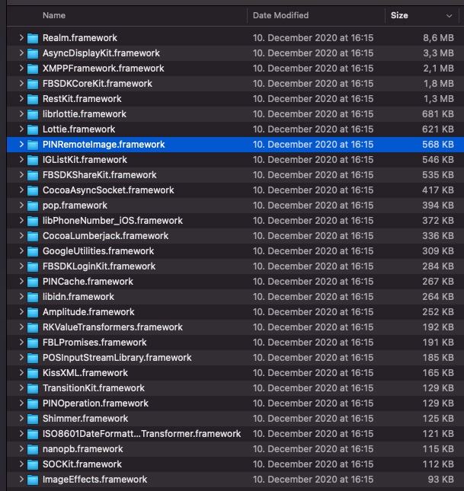Click the 568 KB size value
Screen dimensions: 464x491
coord(438,145)
